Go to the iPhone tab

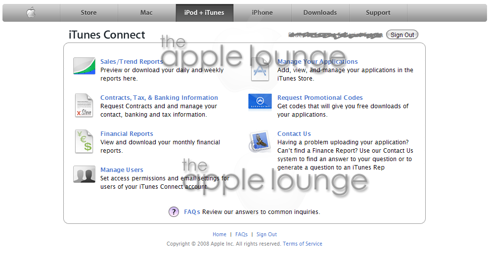[263, 13]
